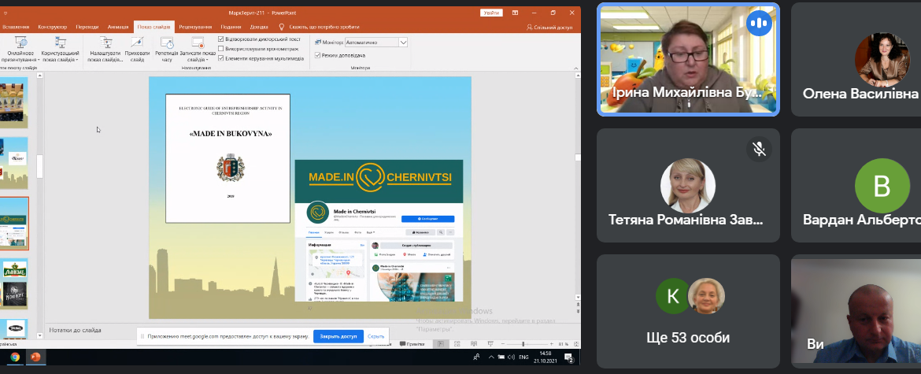Click Made in Bukovyna document image on slide
Screen dimensions: 921x374
click(228, 158)
